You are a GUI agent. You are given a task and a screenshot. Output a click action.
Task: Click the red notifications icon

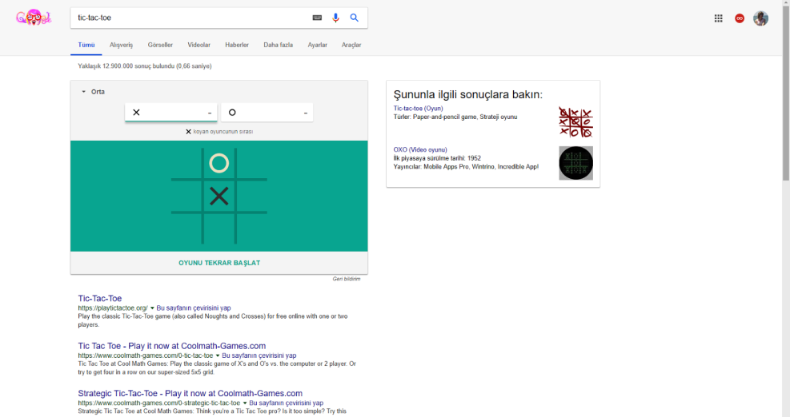pyautogui.click(x=740, y=18)
